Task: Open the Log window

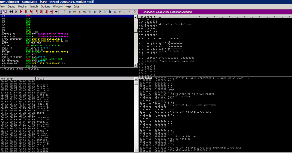Action: tap(65, 12)
